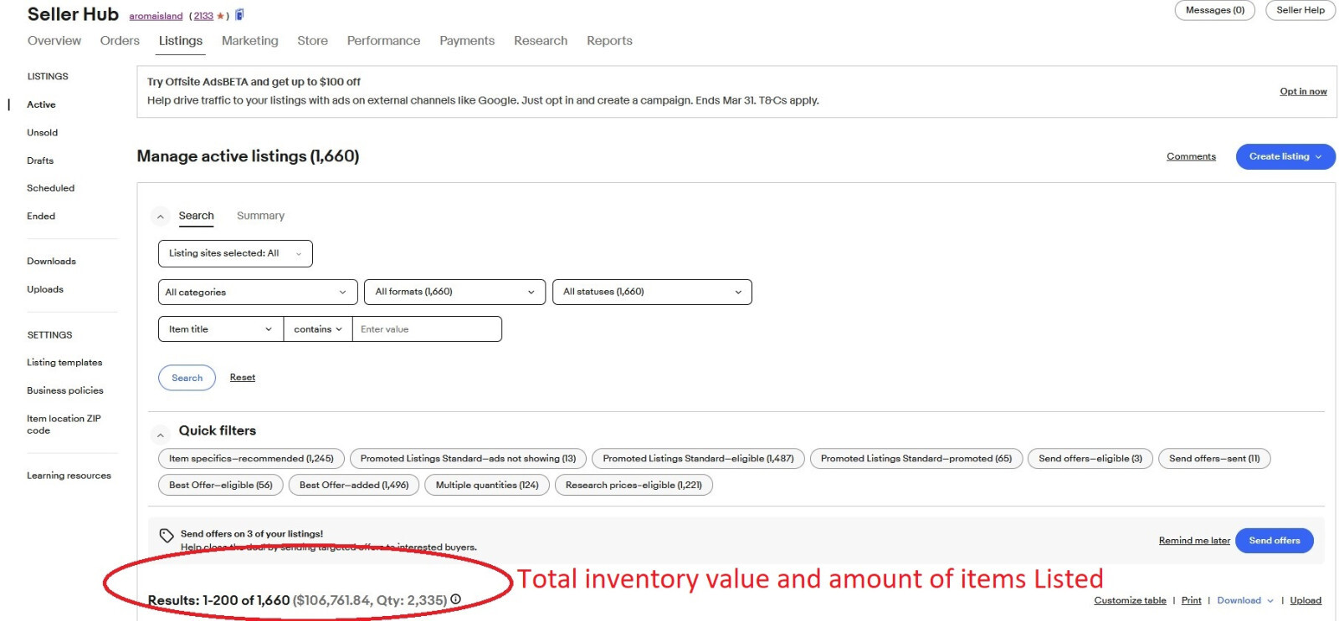Open the aromaisland seller profile link
This screenshot has width=1339, height=621.
tap(156, 16)
